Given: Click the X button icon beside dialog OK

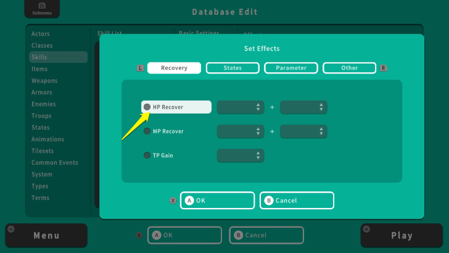Looking at the screenshot, I should tap(173, 201).
